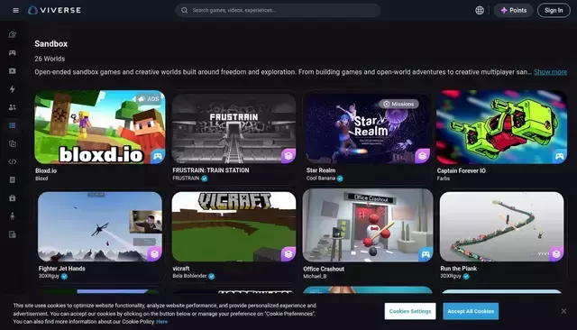Open the bottom notes sidebar icon
This screenshot has width=577, height=330.
tap(12, 234)
